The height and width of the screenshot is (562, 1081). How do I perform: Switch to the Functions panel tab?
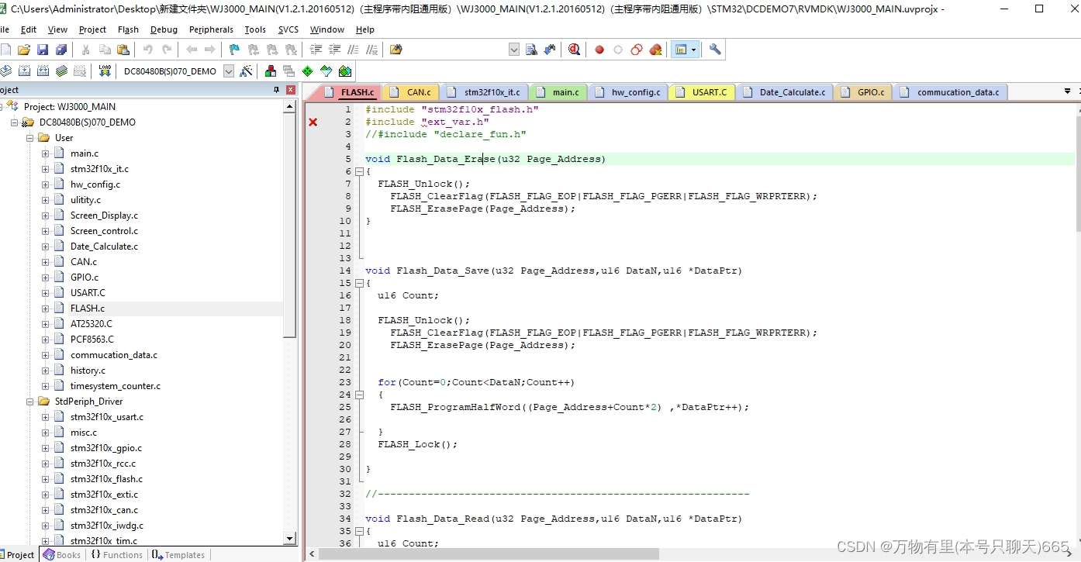116,555
